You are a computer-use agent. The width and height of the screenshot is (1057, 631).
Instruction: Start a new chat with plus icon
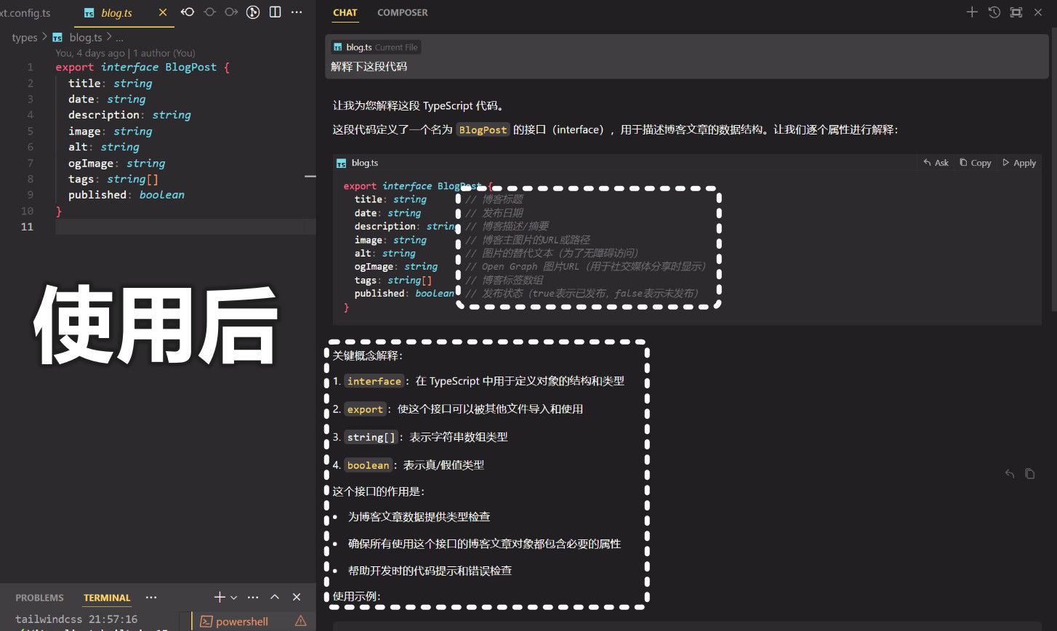click(x=972, y=12)
